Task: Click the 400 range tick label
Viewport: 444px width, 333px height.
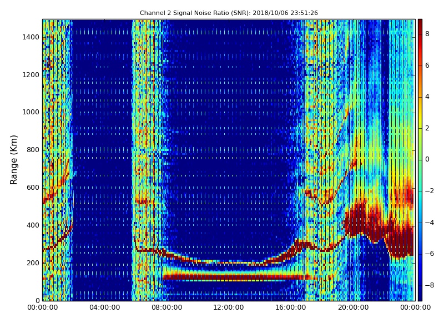Action: tap(33, 225)
